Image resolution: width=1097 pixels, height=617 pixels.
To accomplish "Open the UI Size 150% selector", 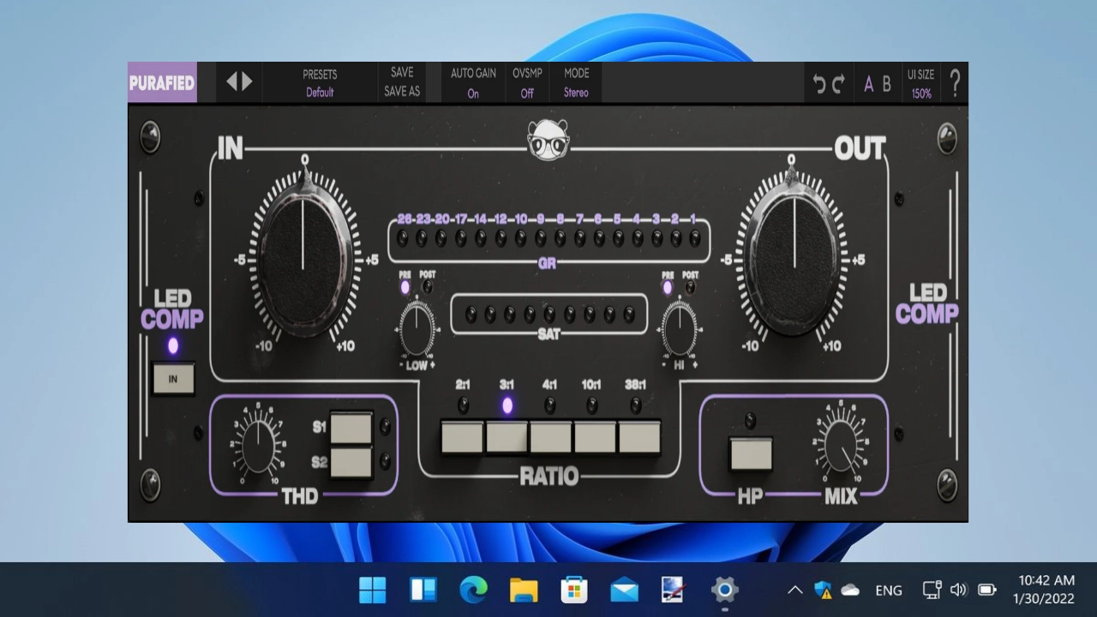I will [921, 83].
